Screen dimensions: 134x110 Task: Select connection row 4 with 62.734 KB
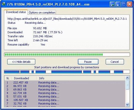pyautogui.click(x=65, y=93)
